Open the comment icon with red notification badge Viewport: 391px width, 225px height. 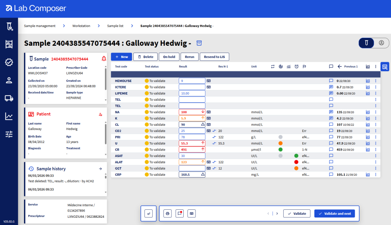pyautogui.click(x=179, y=213)
